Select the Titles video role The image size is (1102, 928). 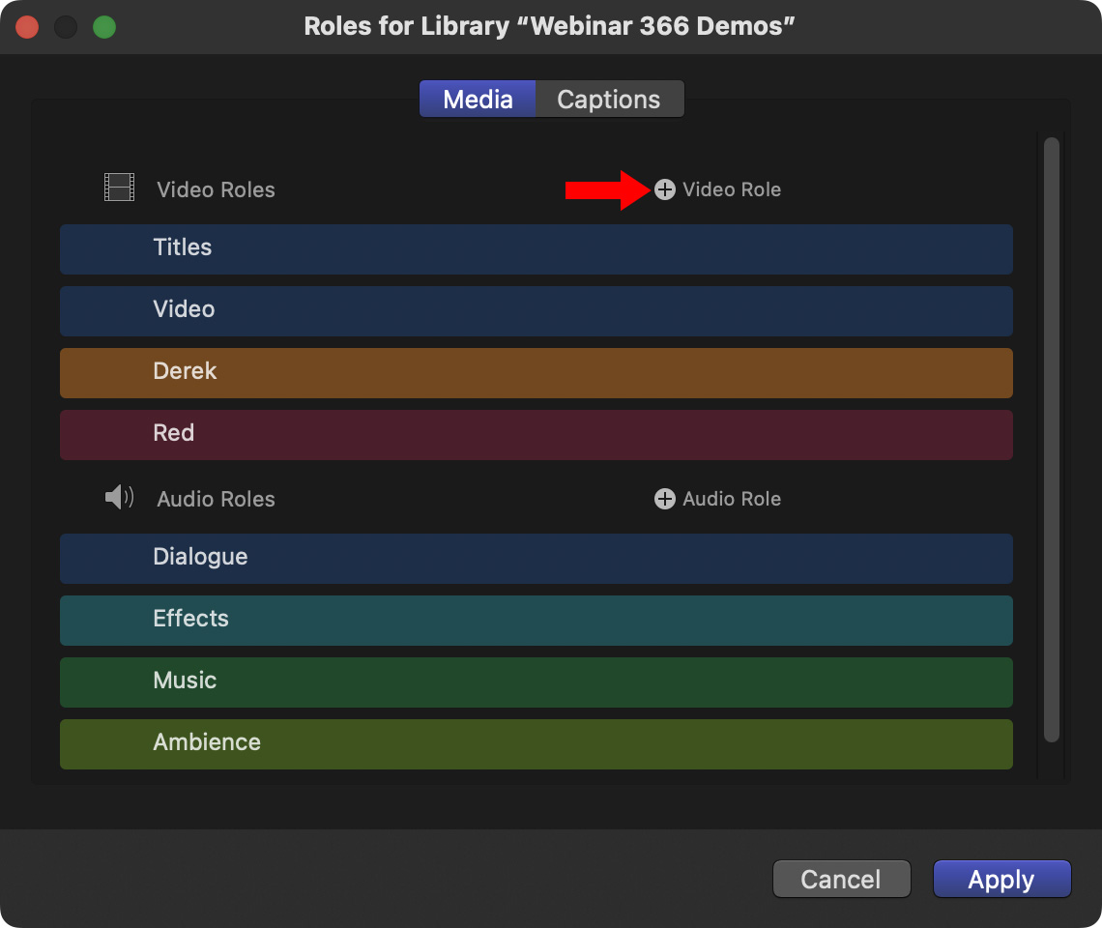(536, 248)
